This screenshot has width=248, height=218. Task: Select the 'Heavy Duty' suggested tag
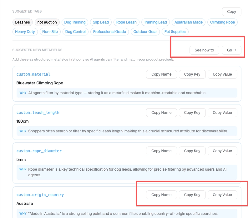point(25,32)
